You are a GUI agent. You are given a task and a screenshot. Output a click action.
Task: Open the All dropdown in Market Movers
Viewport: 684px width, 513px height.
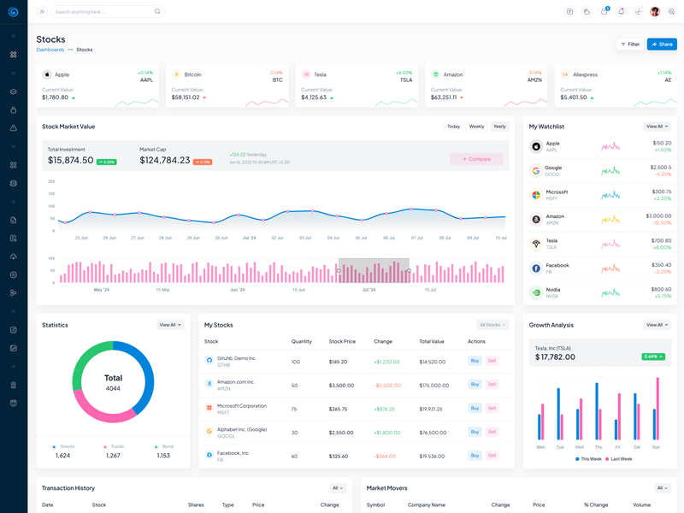pyautogui.click(x=663, y=488)
